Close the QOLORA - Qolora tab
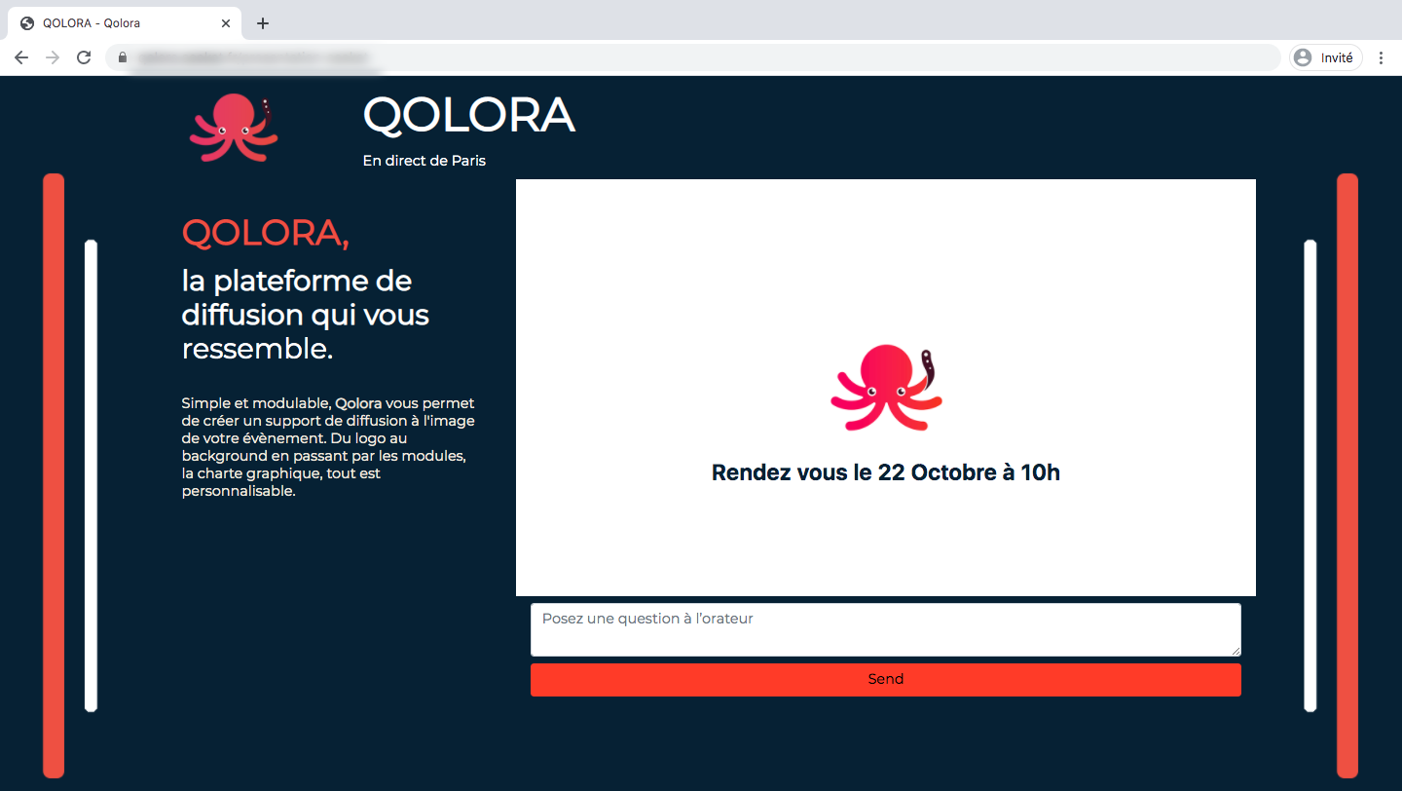The width and height of the screenshot is (1402, 791). click(x=226, y=23)
